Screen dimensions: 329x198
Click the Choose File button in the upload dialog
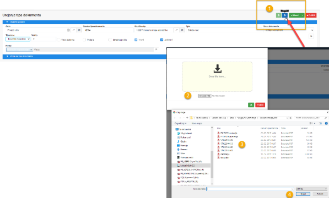pos(204,96)
